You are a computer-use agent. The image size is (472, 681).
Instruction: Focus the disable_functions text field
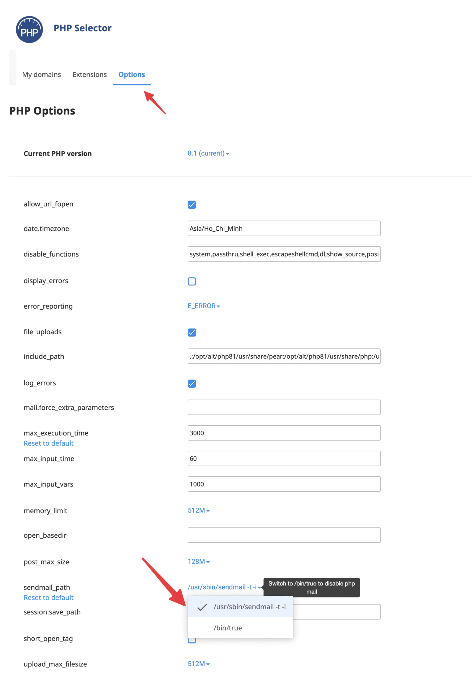tap(284, 254)
